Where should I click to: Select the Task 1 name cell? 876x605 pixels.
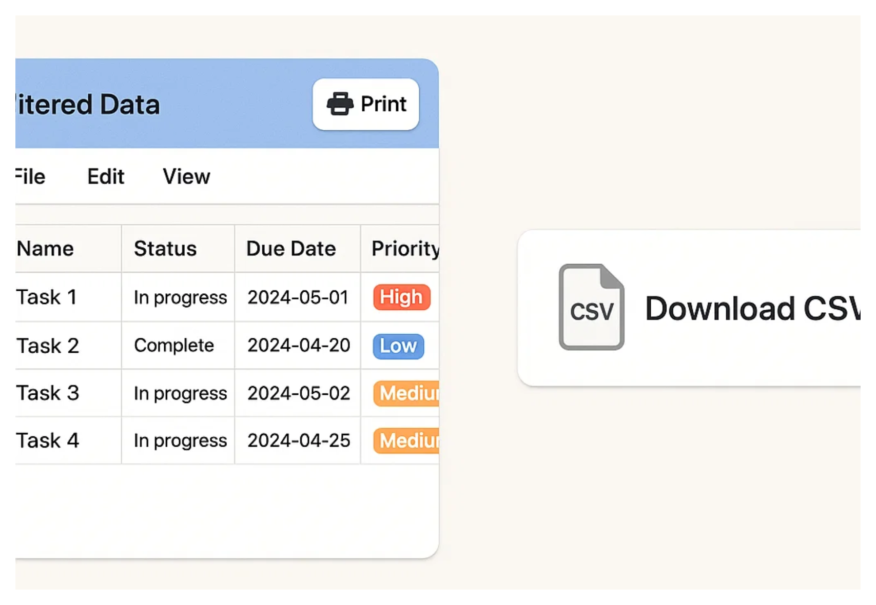click(x=47, y=297)
